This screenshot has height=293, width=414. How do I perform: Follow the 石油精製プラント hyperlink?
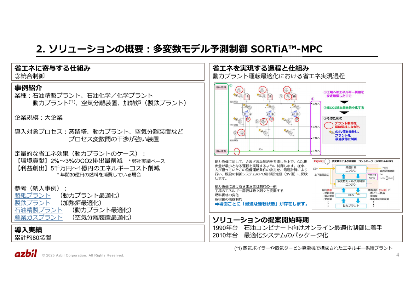coord(39,210)
